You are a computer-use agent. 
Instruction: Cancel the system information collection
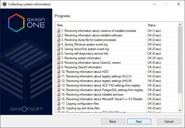(x=169, y=121)
